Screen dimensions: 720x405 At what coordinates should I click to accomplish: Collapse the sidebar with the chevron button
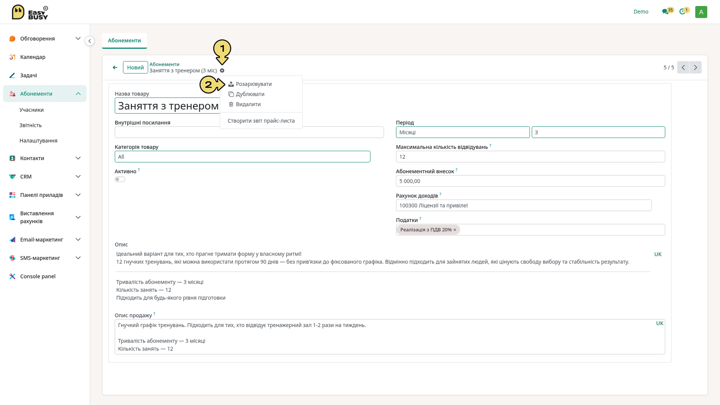(90, 41)
